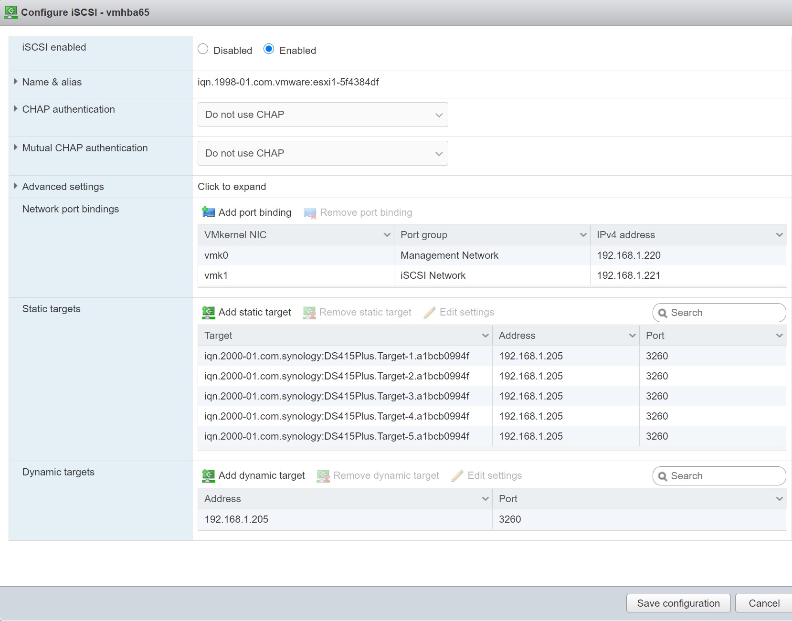
Task: Open the Mutual CHAP authentication dropdown
Action: tap(323, 153)
